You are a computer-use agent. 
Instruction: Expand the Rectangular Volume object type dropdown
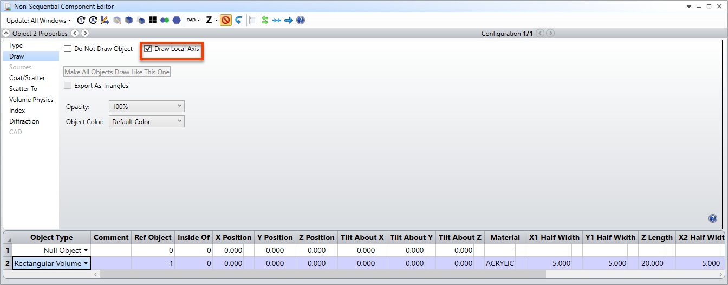click(86, 264)
